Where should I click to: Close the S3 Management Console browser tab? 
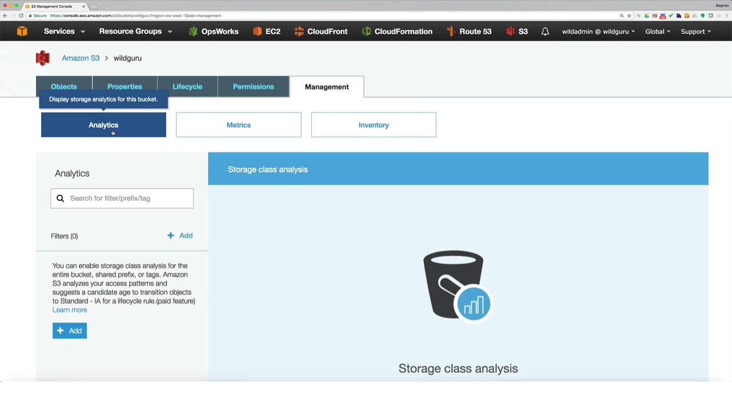tap(83, 6)
